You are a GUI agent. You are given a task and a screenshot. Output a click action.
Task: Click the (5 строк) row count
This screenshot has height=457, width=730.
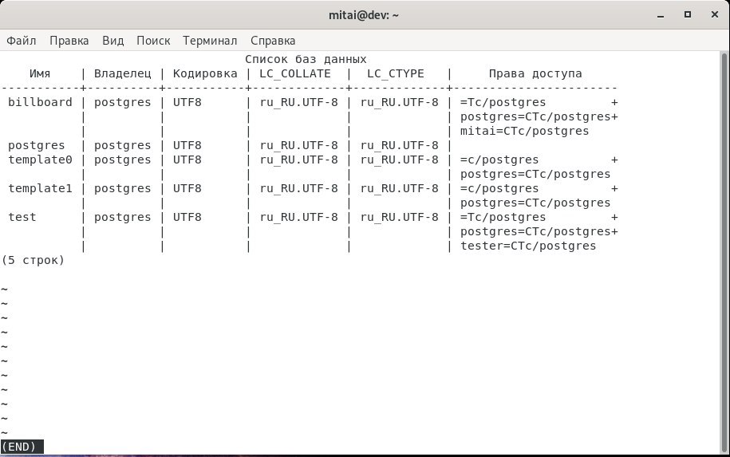tap(33, 260)
